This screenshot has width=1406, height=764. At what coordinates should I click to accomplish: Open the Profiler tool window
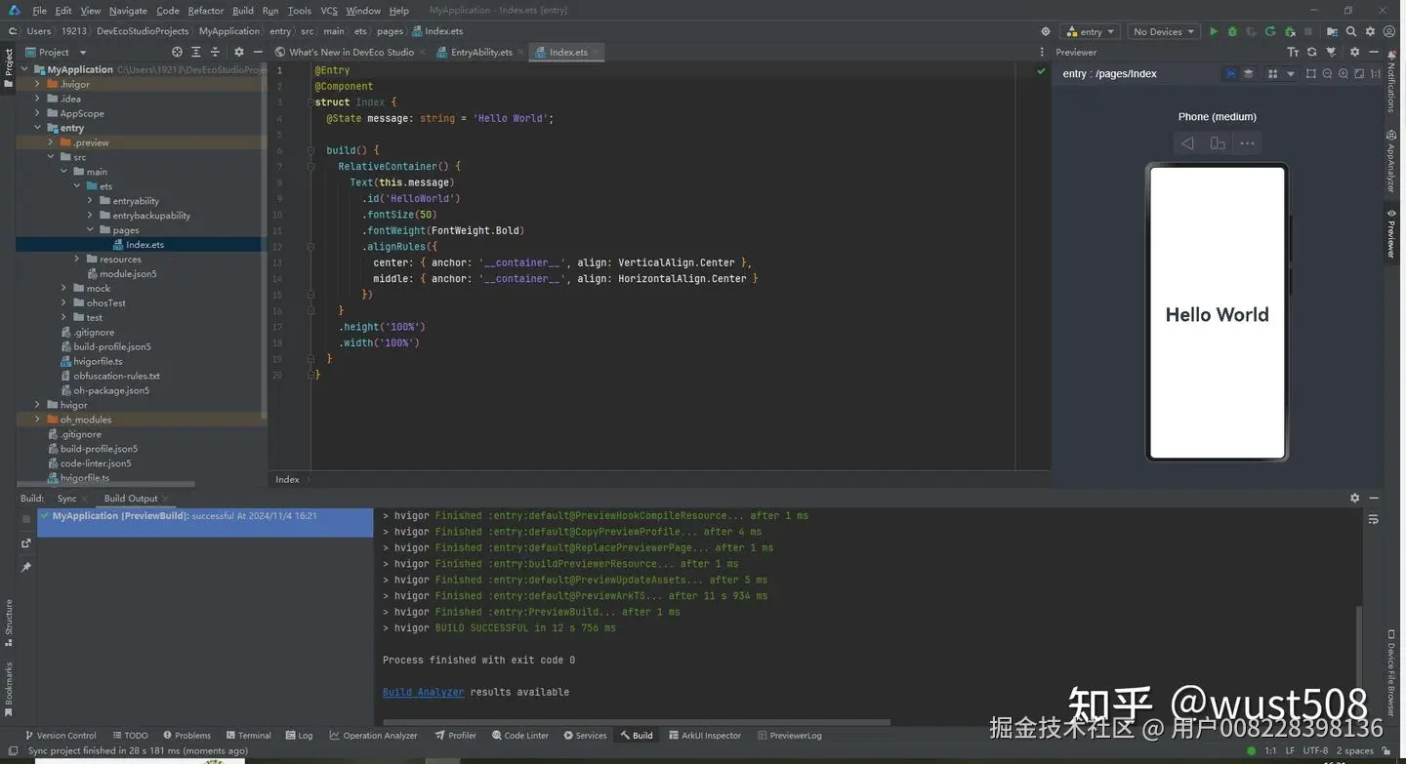coord(456,735)
